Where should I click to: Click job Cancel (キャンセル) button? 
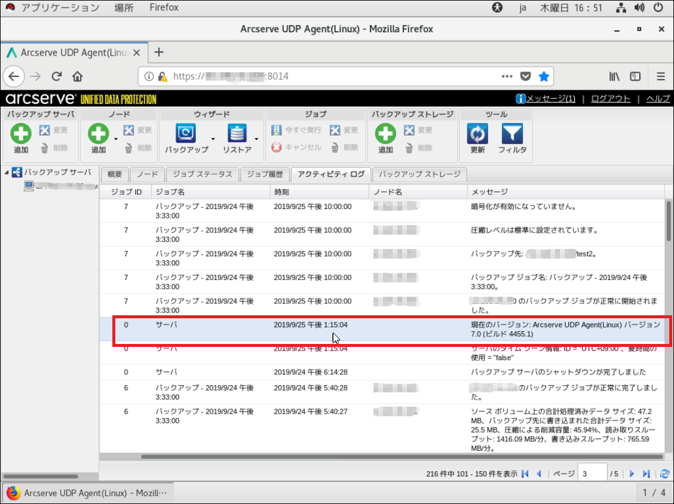coord(296,147)
